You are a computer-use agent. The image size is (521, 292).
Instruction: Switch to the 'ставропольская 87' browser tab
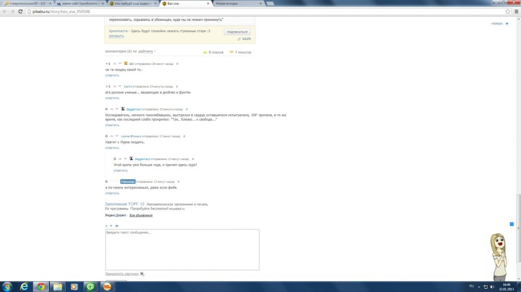26,3
